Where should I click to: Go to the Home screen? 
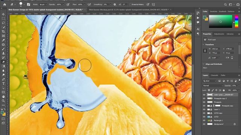coord(5,4)
